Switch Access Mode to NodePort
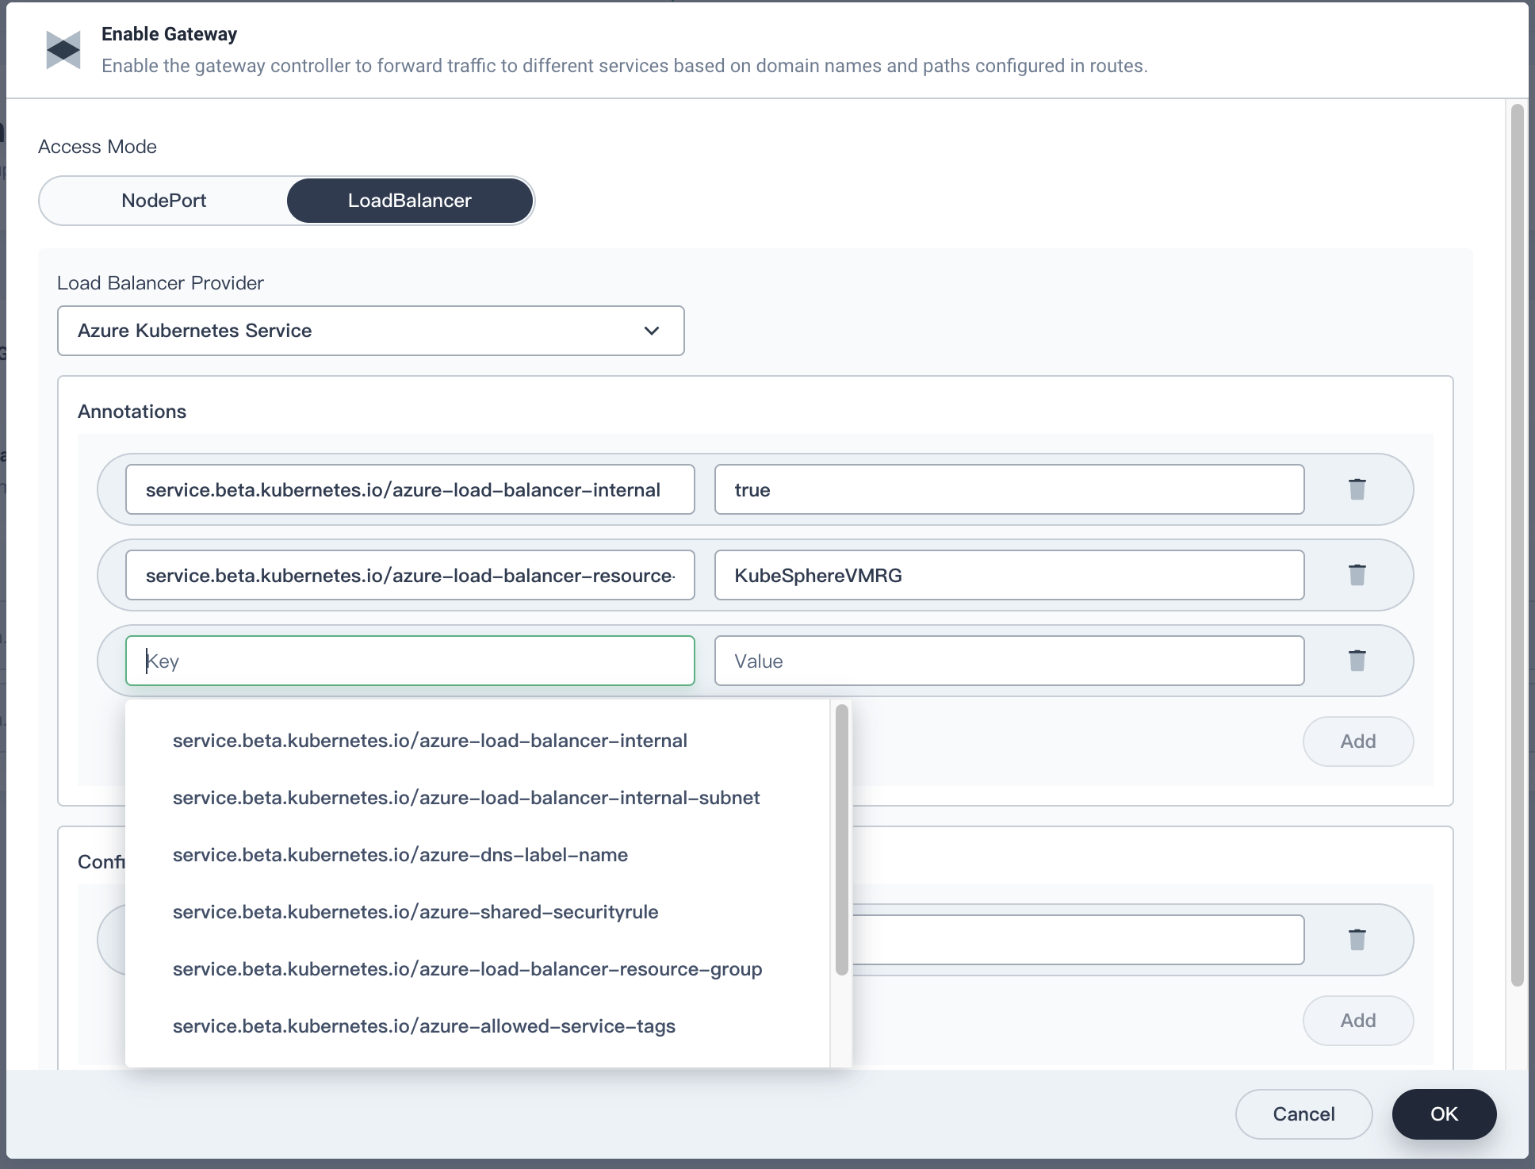This screenshot has height=1169, width=1535. tap(163, 201)
